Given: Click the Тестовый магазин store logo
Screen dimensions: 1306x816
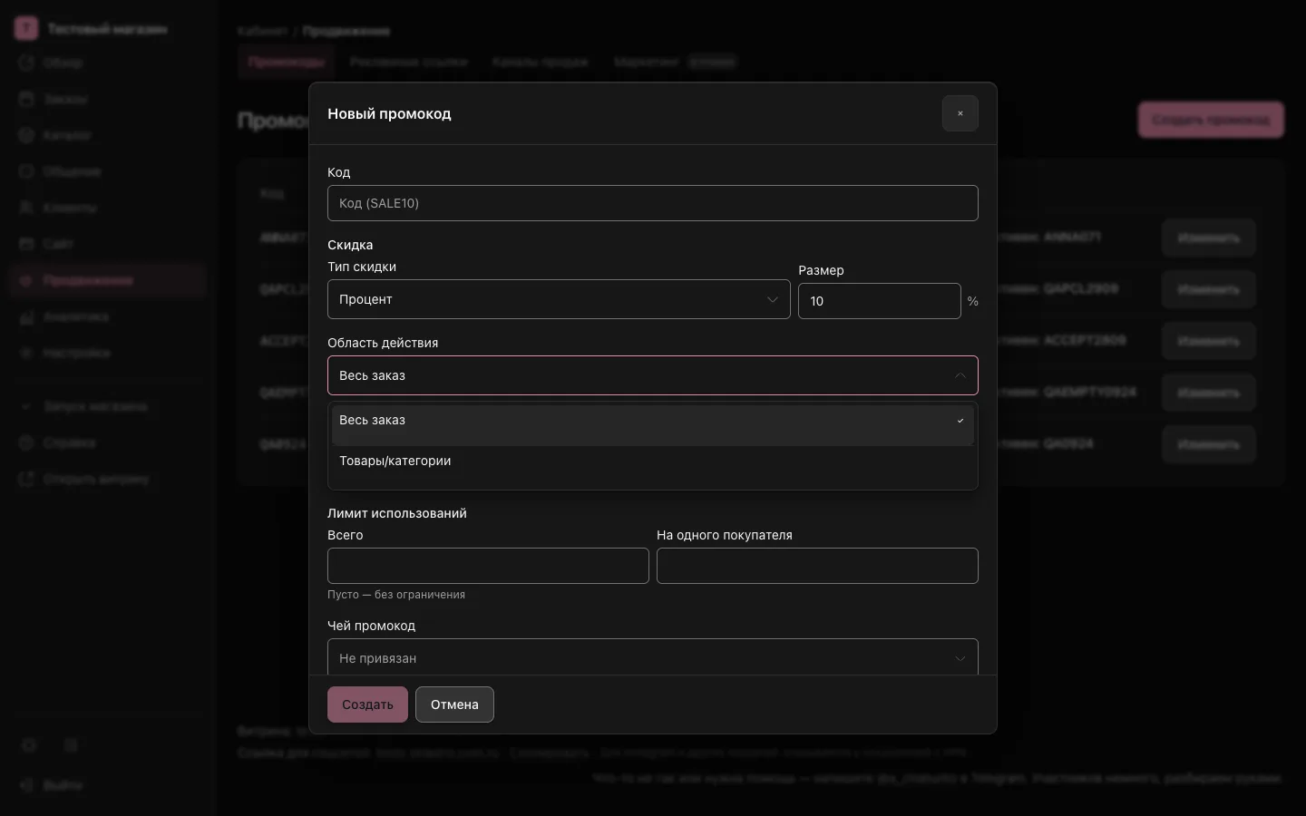Looking at the screenshot, I should click(26, 29).
